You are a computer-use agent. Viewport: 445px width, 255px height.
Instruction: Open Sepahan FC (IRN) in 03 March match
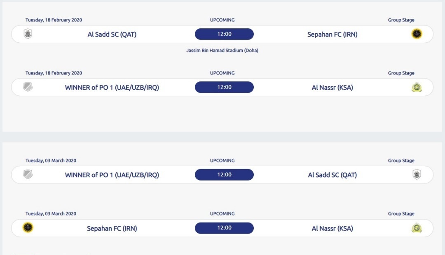tap(112, 228)
